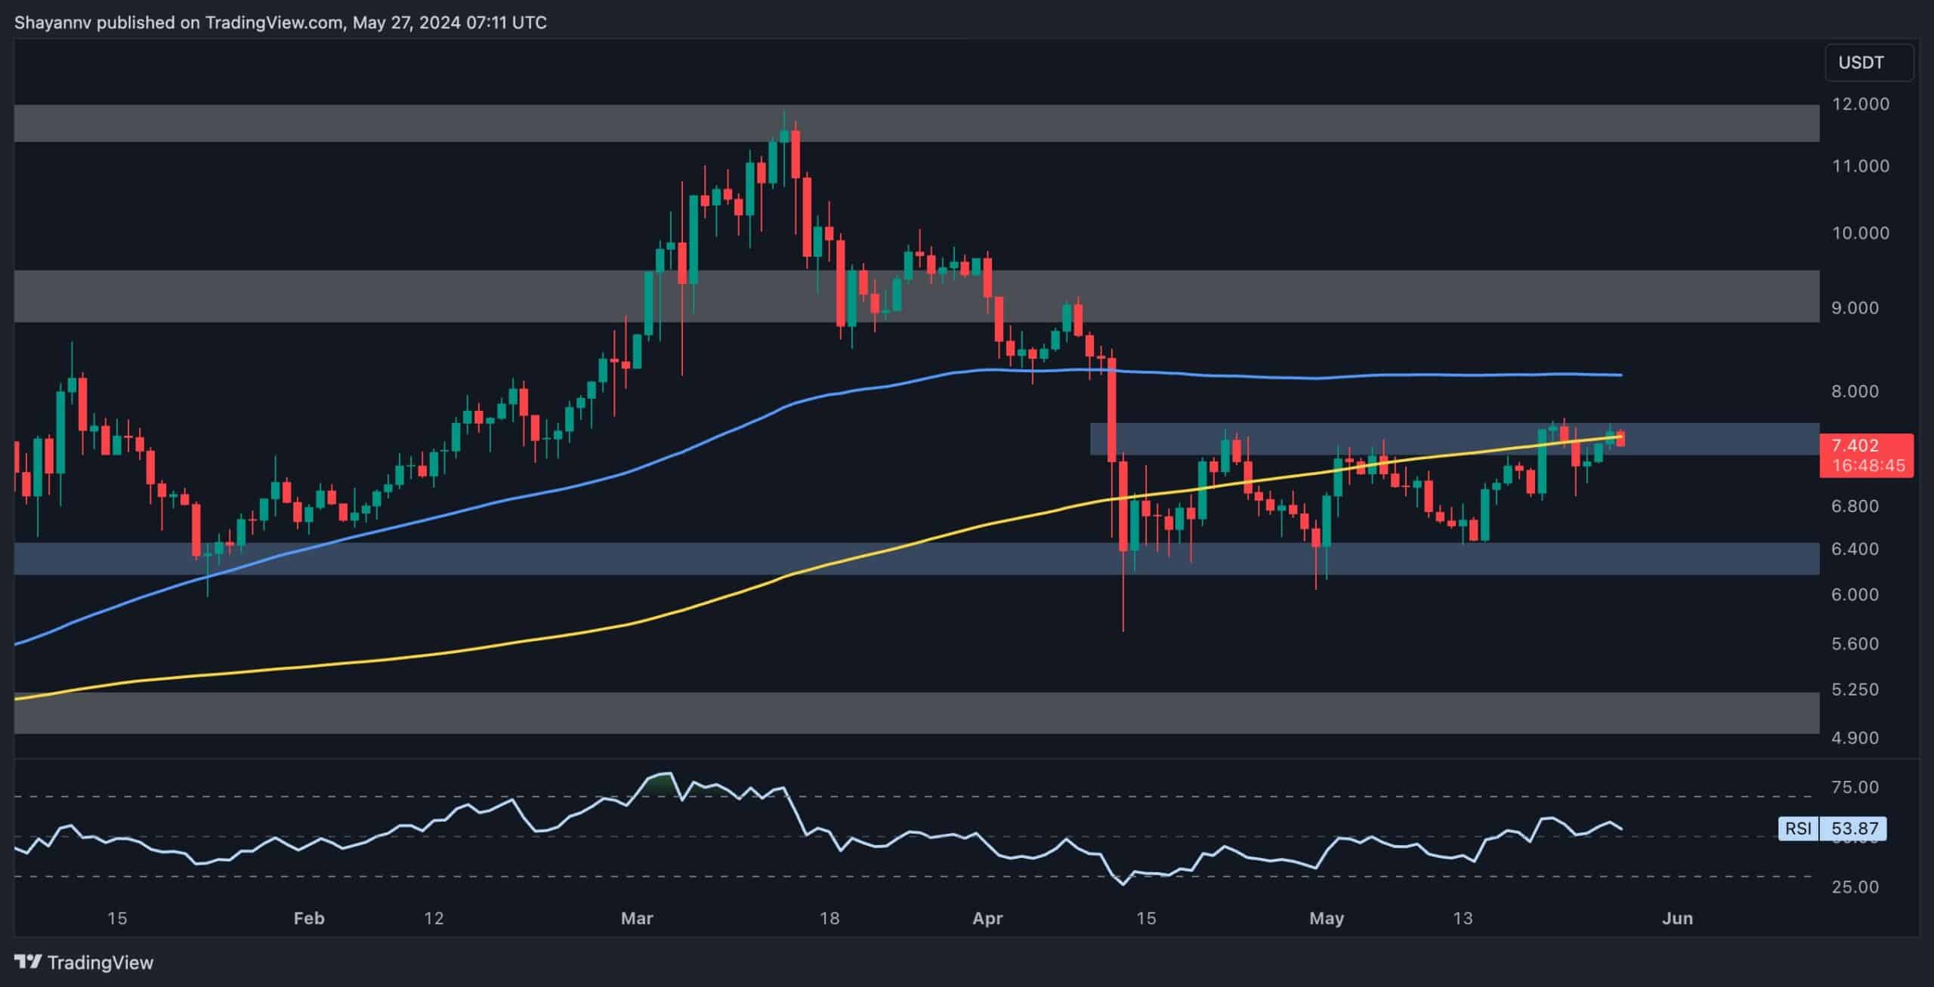
Task: Click the TradingView logo icon
Action: pos(28,962)
